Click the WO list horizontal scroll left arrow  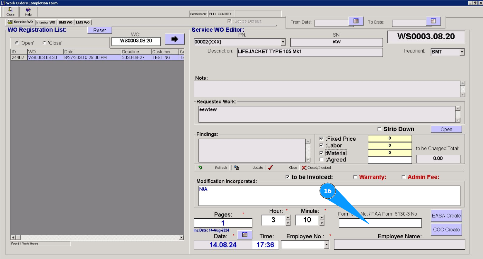(13, 238)
